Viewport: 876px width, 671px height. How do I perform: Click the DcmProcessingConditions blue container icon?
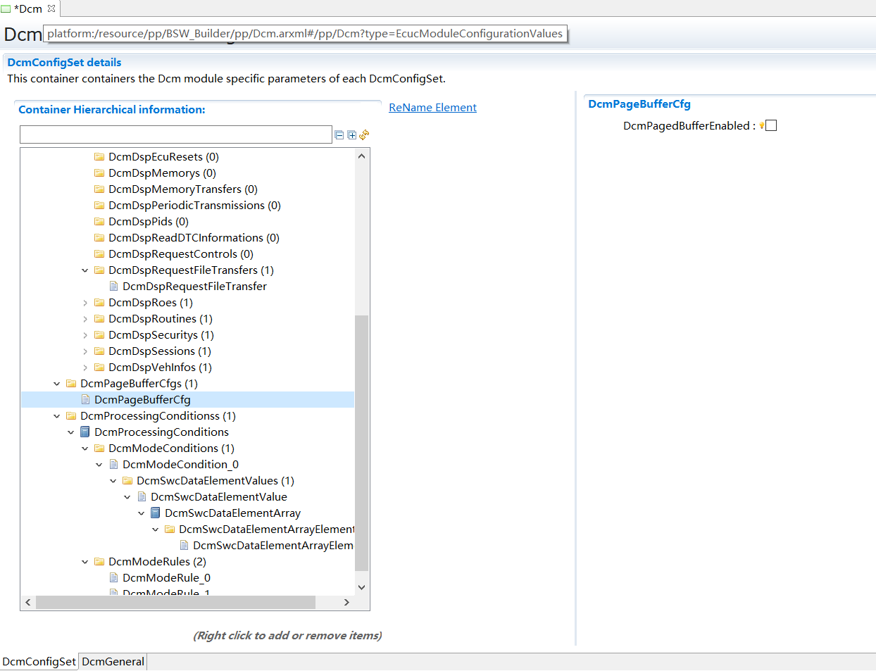(x=85, y=432)
